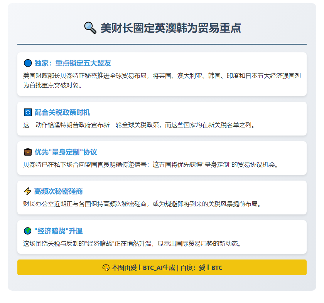Click the line 为首批重点突破对象
The image size is (324, 303).
52,85
